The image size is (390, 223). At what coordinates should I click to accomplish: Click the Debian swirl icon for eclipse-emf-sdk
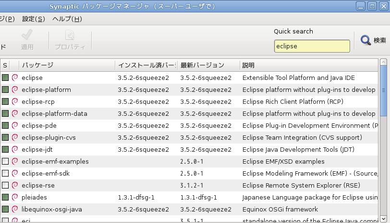(x=15, y=173)
